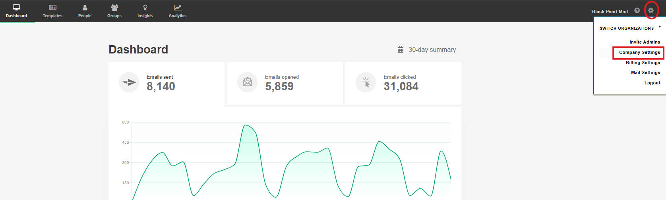The image size is (666, 200).
Task: Click the Emails sent paper plane icon
Action: [x=129, y=82]
